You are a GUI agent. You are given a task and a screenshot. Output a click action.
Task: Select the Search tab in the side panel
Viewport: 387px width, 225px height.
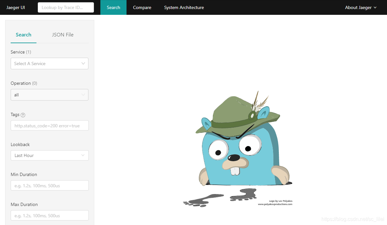coord(24,35)
